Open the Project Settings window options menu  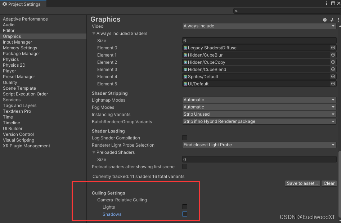point(327,3)
